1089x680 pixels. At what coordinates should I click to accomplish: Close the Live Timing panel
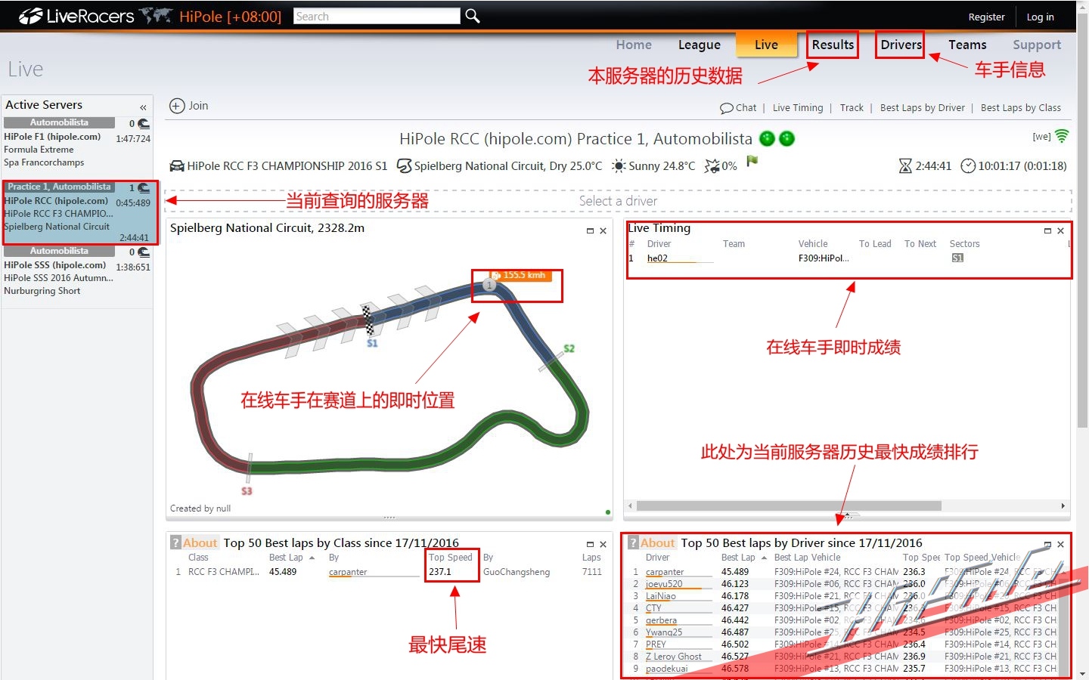click(1060, 231)
